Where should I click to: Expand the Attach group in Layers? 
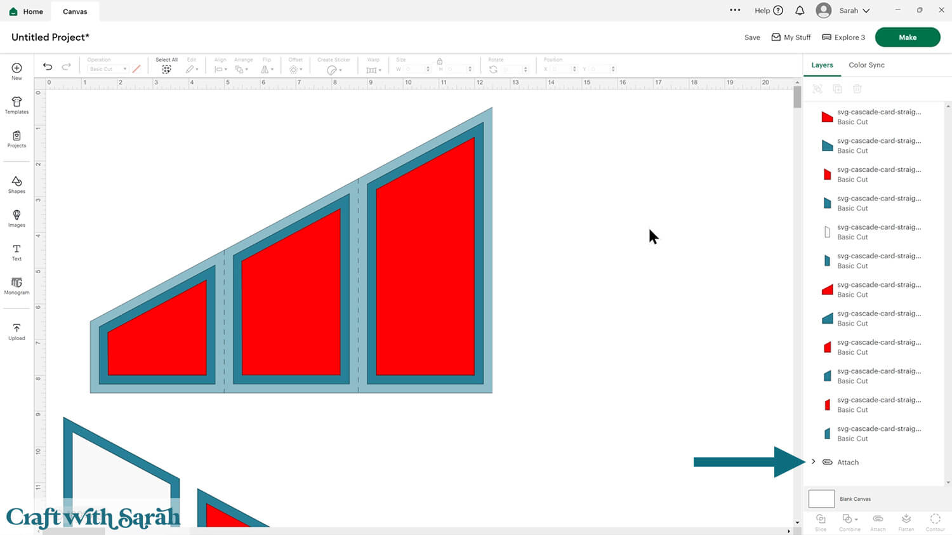tap(813, 462)
